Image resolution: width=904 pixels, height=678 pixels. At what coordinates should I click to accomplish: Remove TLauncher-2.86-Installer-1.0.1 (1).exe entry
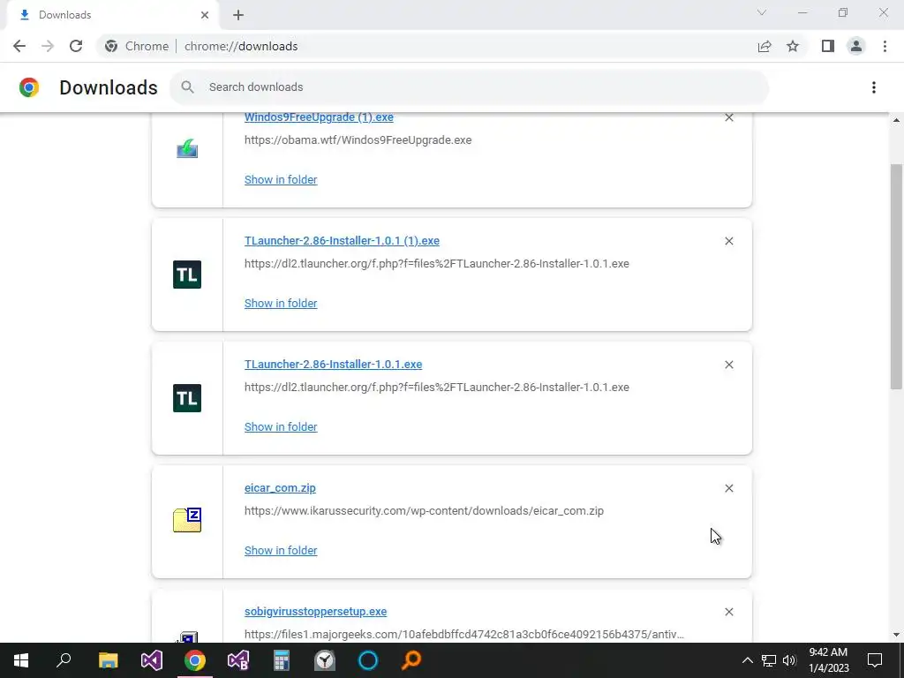728,241
